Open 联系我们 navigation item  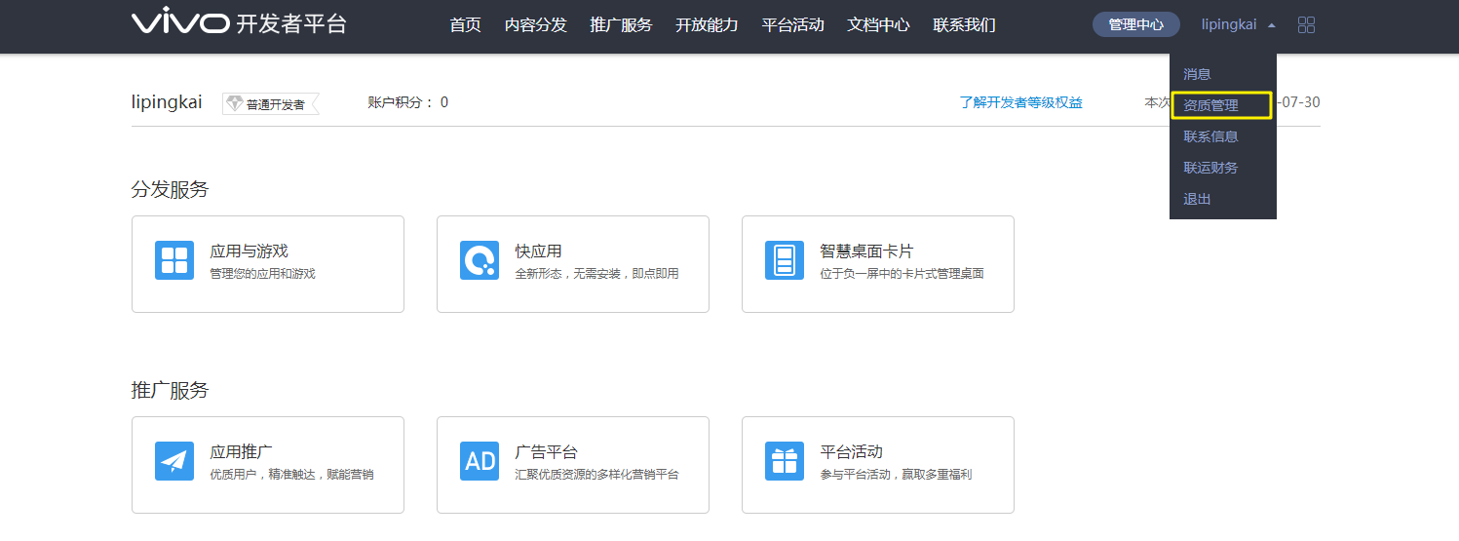click(964, 24)
